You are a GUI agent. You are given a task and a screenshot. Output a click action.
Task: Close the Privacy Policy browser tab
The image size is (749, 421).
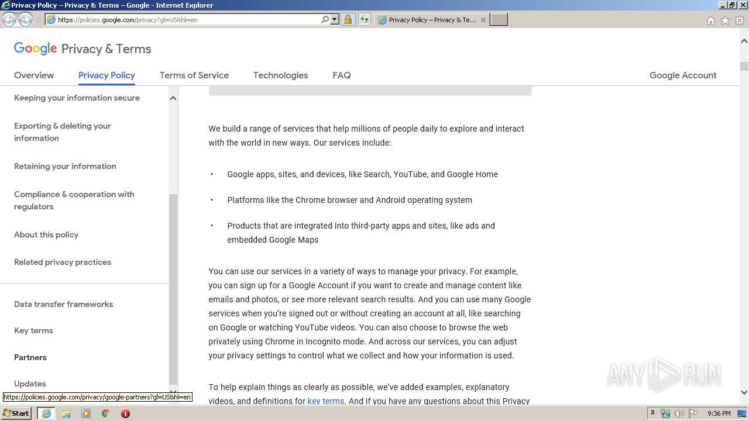483,20
